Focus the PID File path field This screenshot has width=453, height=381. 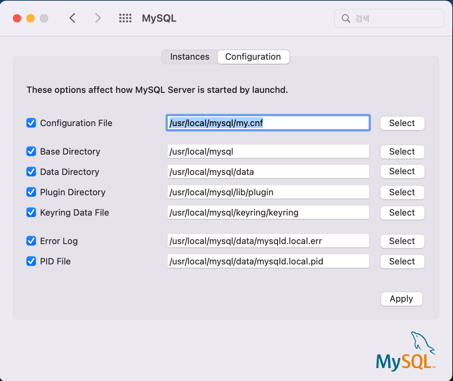tap(268, 261)
